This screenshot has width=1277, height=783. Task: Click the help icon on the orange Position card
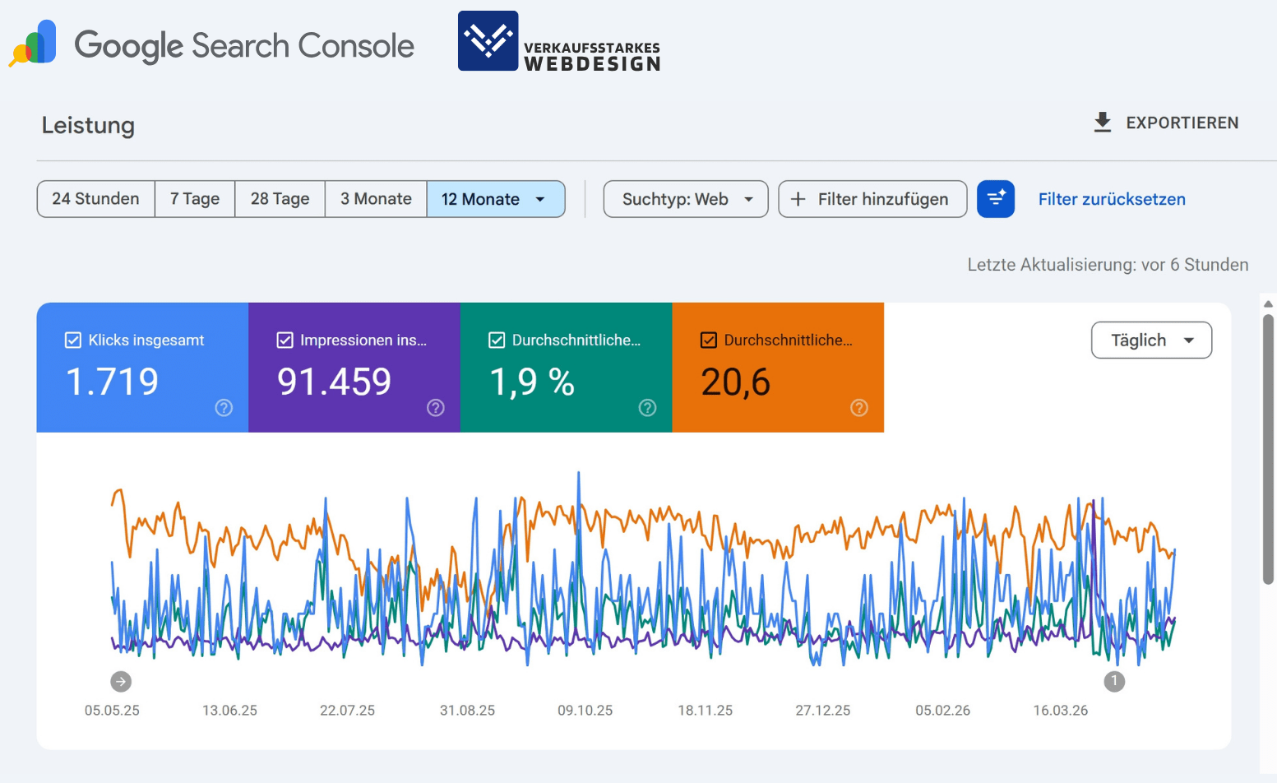click(x=859, y=407)
